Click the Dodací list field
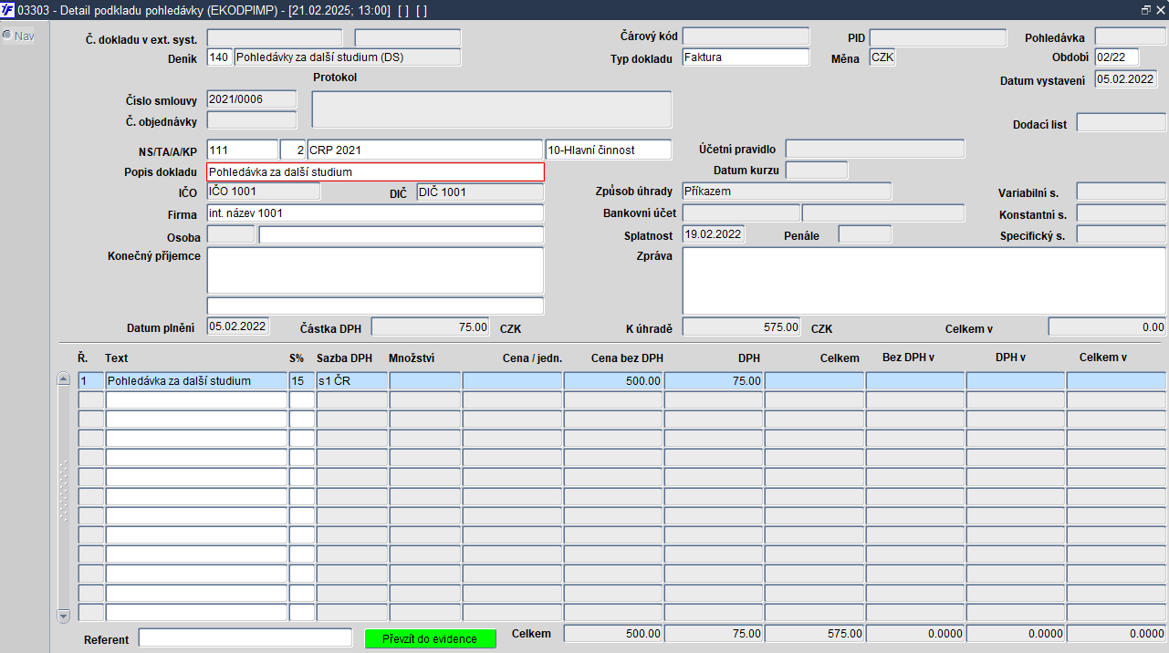 (x=1121, y=123)
